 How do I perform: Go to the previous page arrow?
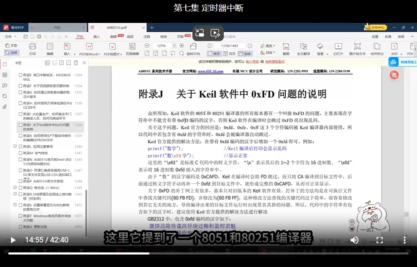pos(210,46)
